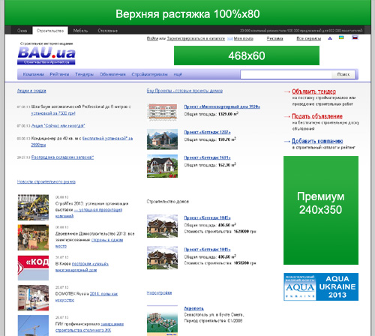This screenshot has height=336, width=375.
Task: Click the Коттедж 1297 mountain house thumbnail
Action: [162, 139]
